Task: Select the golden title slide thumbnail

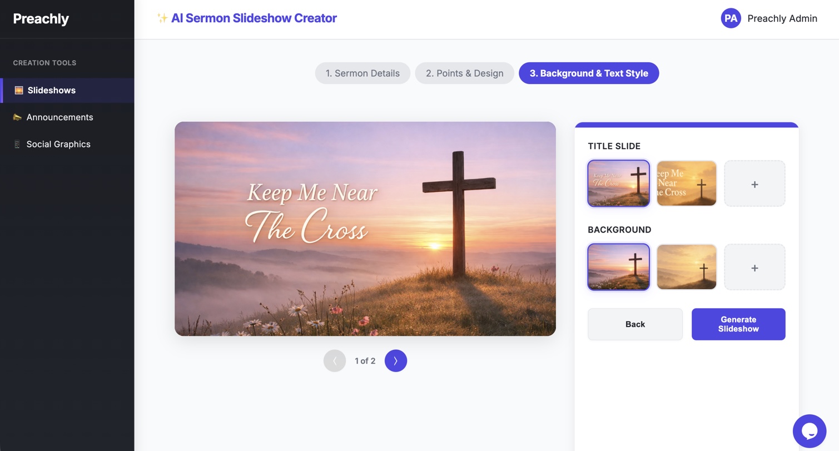Action: tap(686, 184)
